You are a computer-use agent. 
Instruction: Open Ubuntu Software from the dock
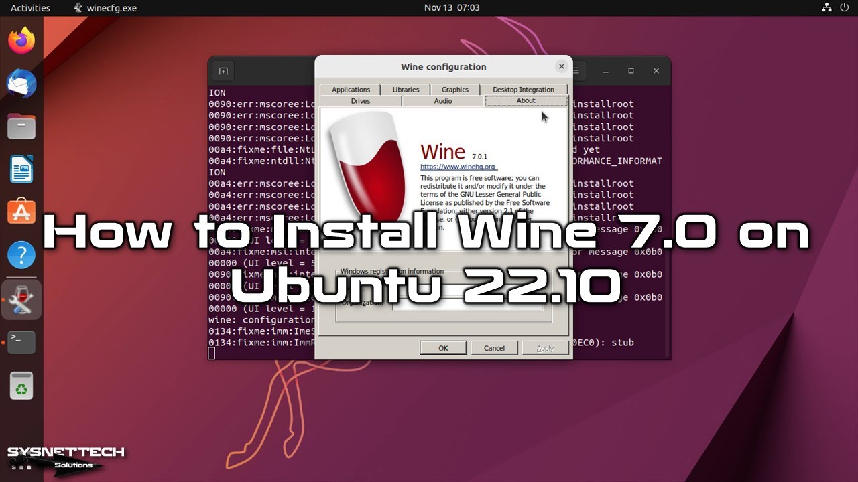click(x=21, y=212)
